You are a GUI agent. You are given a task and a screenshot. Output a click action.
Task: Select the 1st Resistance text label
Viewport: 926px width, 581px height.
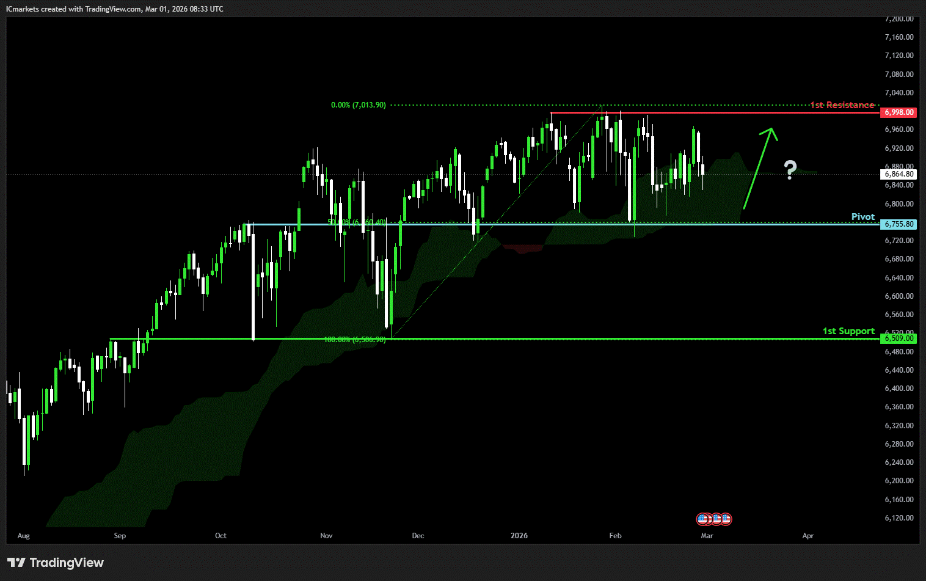[842, 105]
